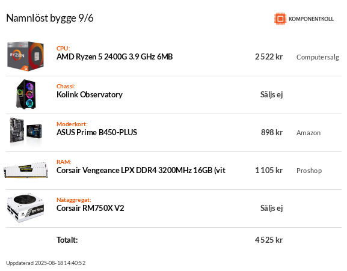
Task: Open the Corsair RM750X power supply image
Action: click(25, 208)
